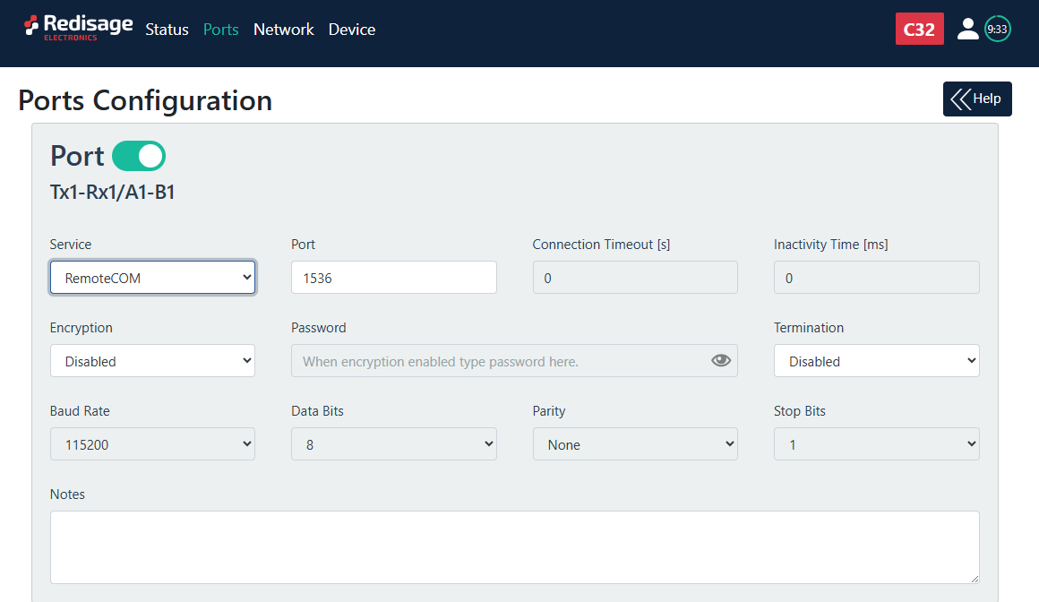The image size is (1039, 602).
Task: Open the Network menu item
Action: point(283,30)
